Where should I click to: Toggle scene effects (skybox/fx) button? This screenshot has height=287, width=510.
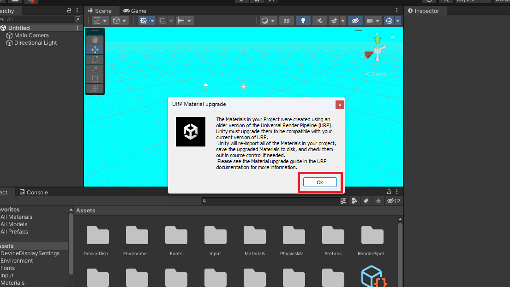334,21
